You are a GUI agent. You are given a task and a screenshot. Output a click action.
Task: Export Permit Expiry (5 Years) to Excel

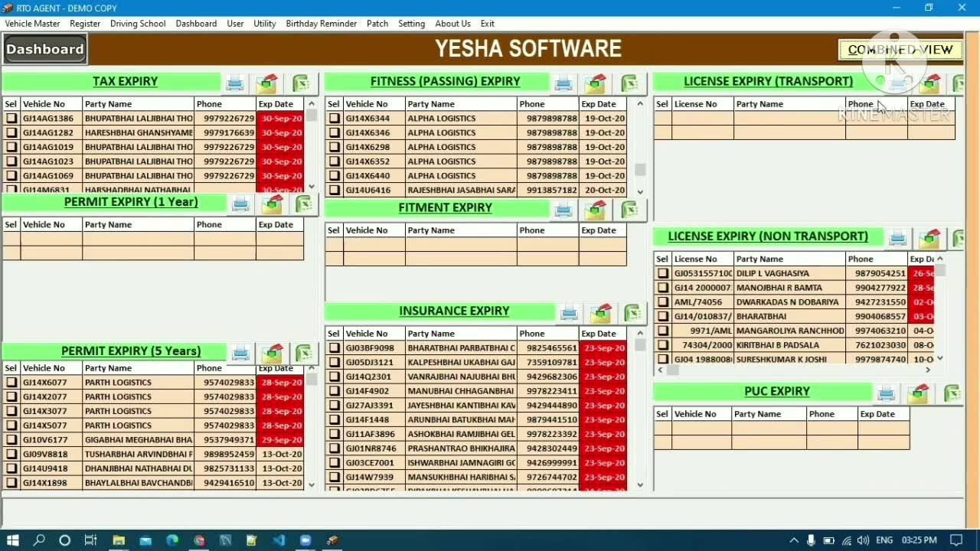click(x=305, y=353)
